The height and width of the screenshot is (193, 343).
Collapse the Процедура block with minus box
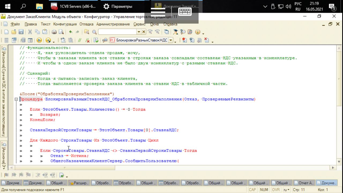coord(16,99)
